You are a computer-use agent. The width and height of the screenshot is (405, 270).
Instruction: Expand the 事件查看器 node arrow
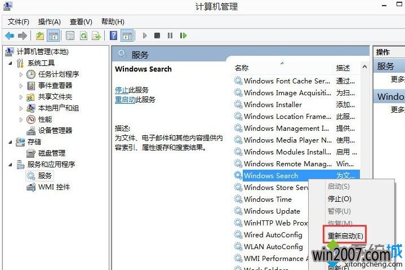tap(21, 86)
